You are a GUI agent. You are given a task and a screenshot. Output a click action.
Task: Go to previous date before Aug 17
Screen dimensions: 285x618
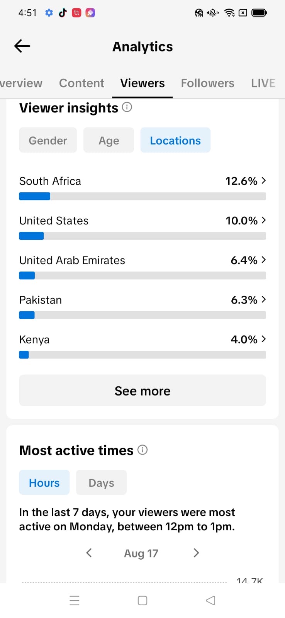[89, 553]
